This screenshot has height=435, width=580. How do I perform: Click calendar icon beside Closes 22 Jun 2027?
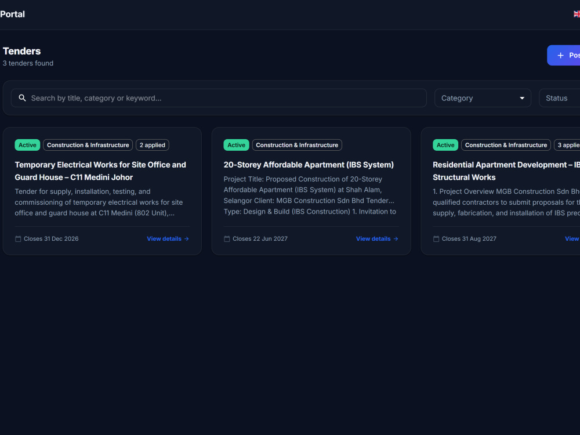227,238
